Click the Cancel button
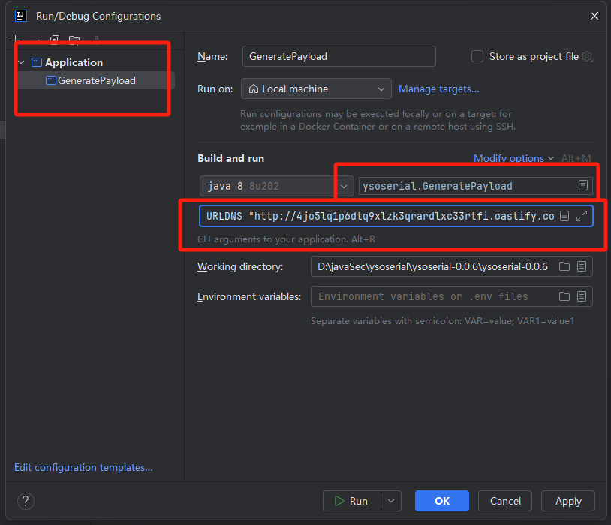This screenshot has height=525, width=611. tap(505, 501)
